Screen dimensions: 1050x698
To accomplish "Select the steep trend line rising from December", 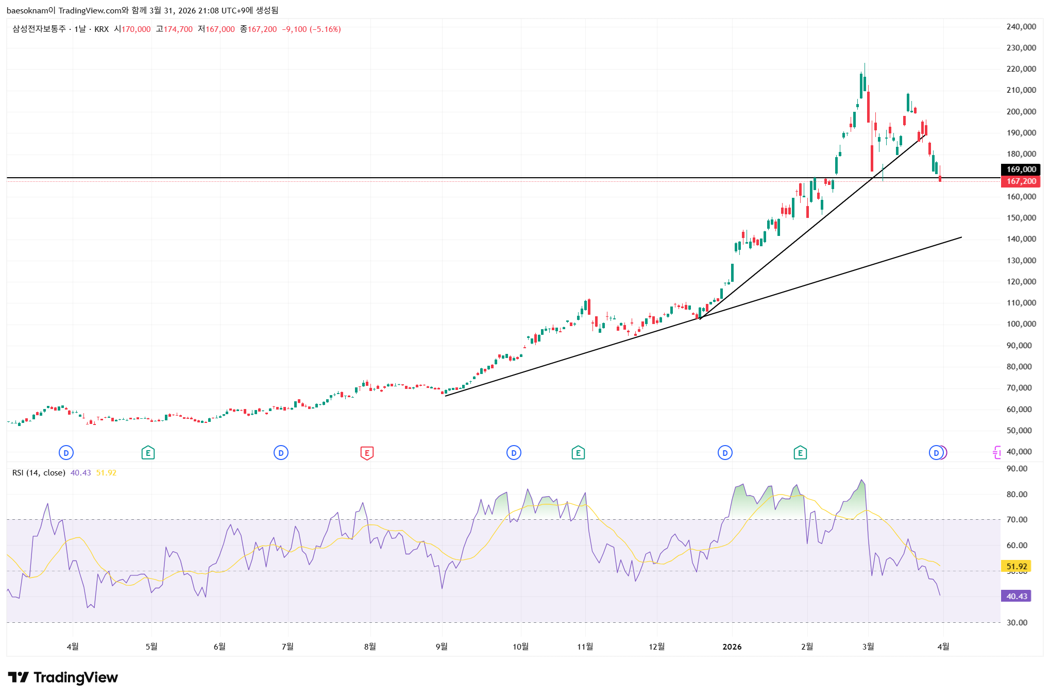I will [813, 227].
